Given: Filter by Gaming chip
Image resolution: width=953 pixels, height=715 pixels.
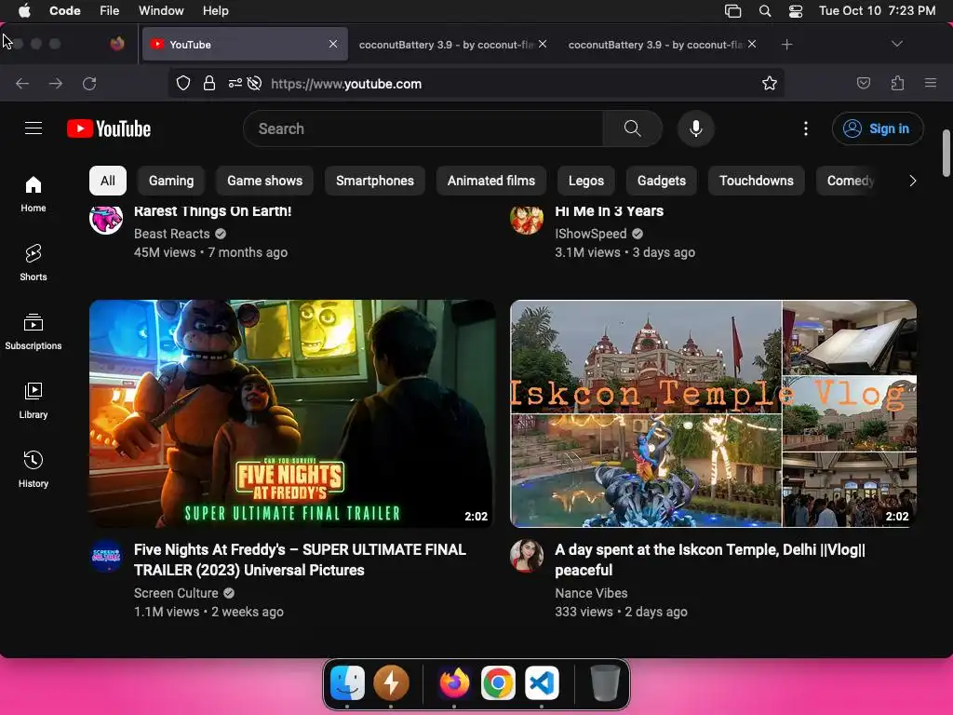Looking at the screenshot, I should (171, 181).
